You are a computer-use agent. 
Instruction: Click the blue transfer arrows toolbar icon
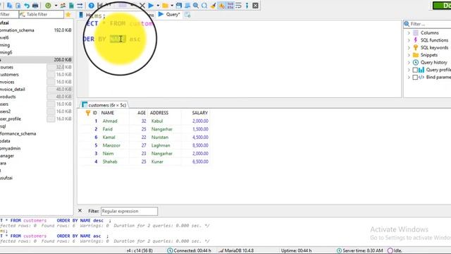[x=80, y=6]
